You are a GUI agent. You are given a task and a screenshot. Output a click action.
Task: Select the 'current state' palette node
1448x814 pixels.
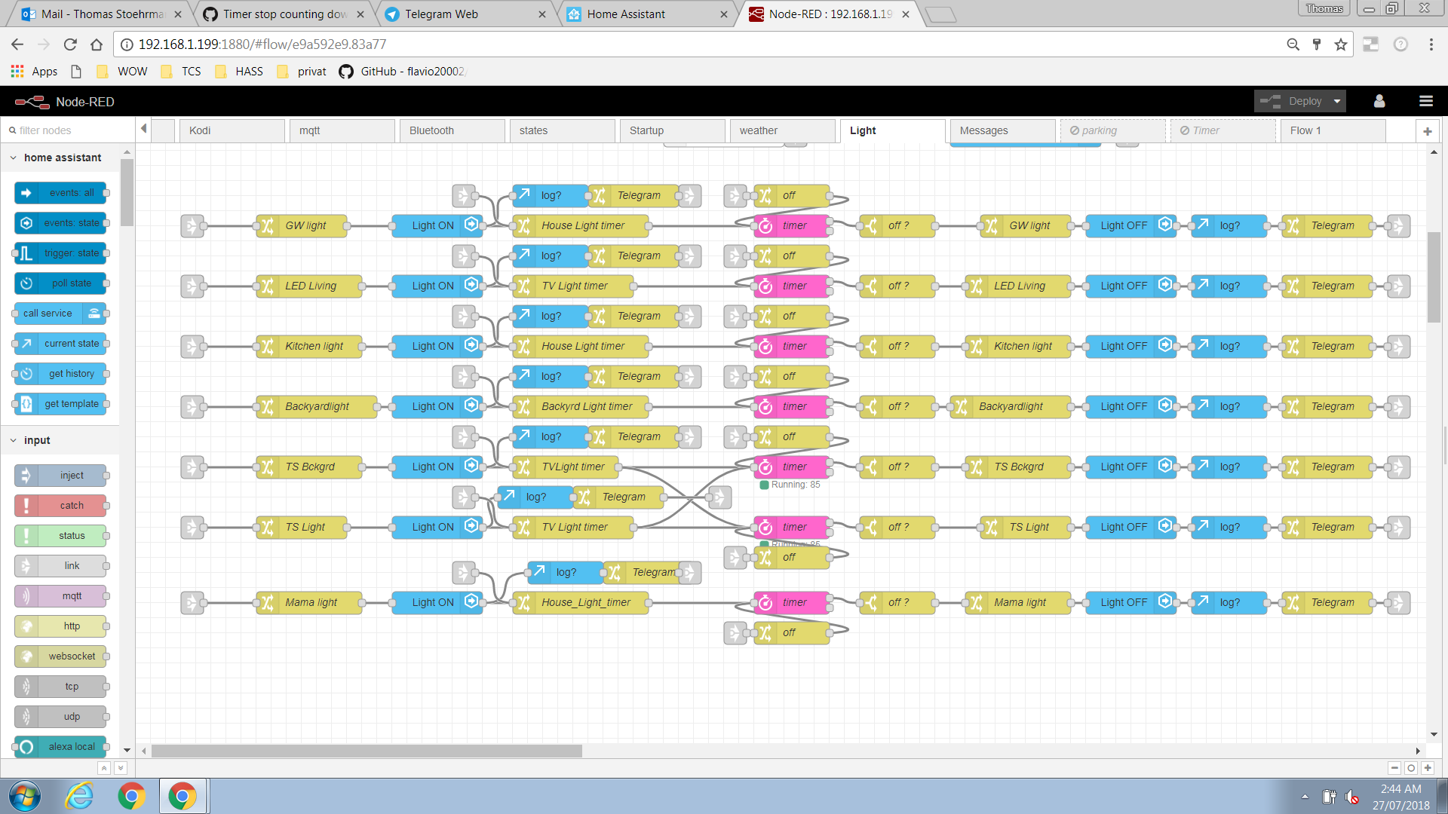(x=60, y=344)
